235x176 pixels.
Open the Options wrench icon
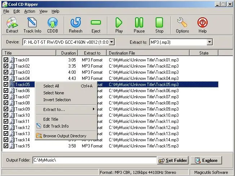(182, 25)
